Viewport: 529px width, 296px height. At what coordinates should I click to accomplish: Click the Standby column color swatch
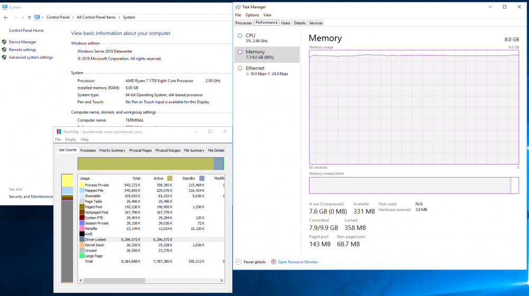pos(202,178)
